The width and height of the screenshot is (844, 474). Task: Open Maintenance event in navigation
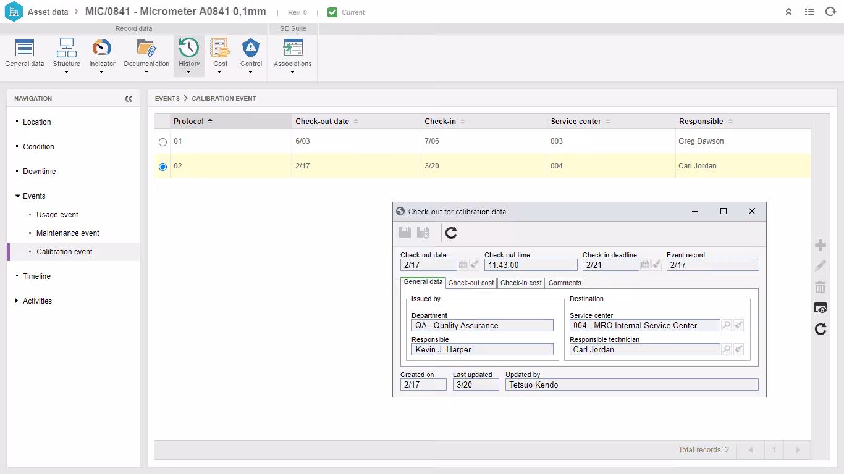(x=68, y=233)
